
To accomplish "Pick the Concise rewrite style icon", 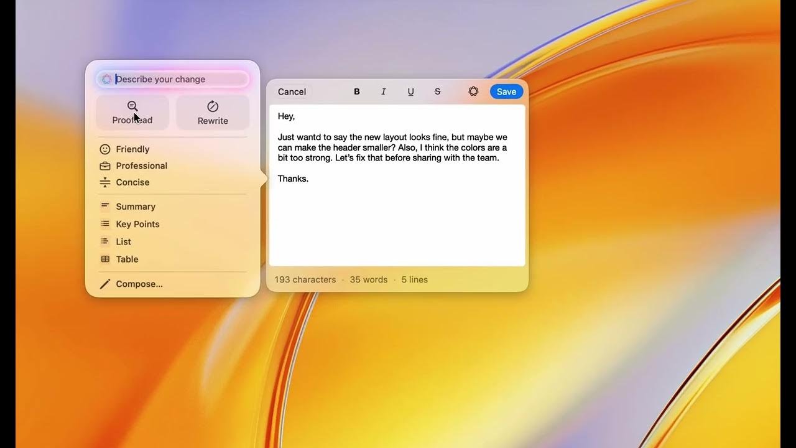I will [x=104, y=182].
